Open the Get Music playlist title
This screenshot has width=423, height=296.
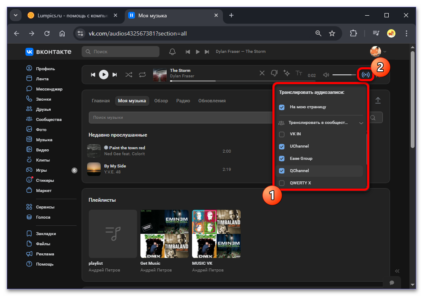(150, 263)
